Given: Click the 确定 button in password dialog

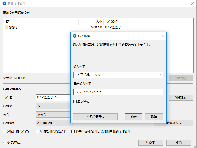Looking at the screenshot, I should 133,117.
